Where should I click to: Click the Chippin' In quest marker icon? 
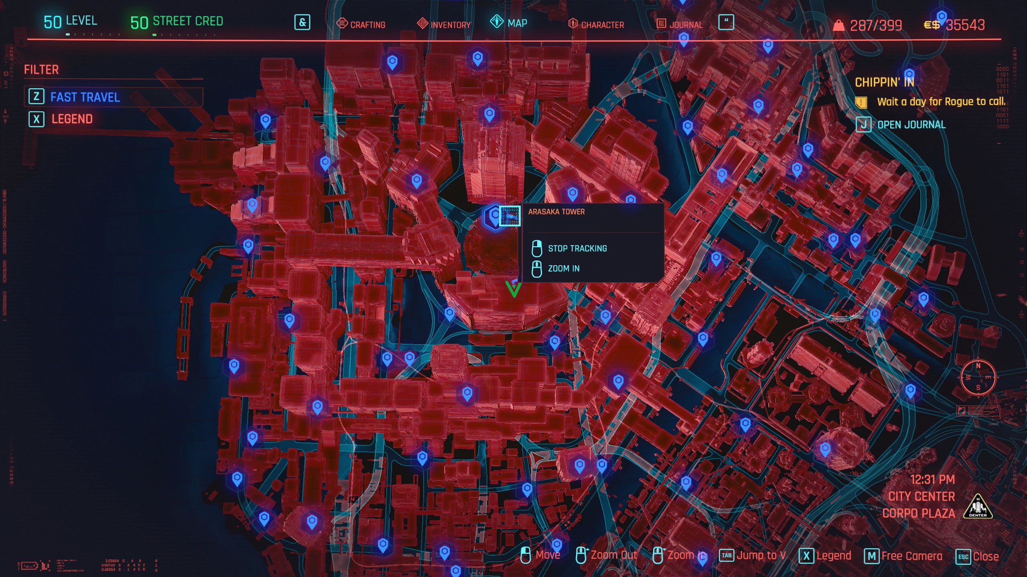click(x=861, y=102)
